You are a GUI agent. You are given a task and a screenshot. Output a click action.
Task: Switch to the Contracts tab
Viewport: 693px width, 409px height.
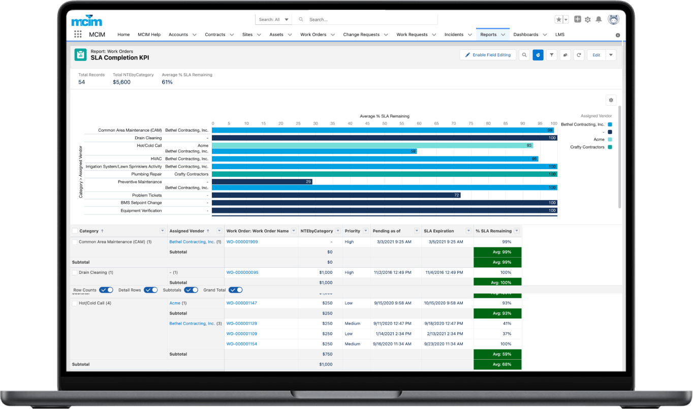[x=215, y=35]
